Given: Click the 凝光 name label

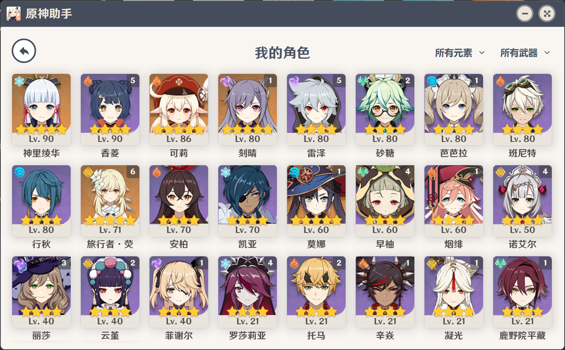Looking at the screenshot, I should (x=454, y=336).
